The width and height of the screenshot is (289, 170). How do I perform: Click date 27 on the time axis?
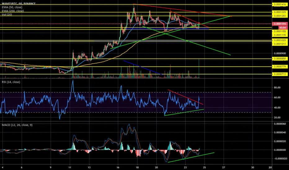tap(224, 168)
